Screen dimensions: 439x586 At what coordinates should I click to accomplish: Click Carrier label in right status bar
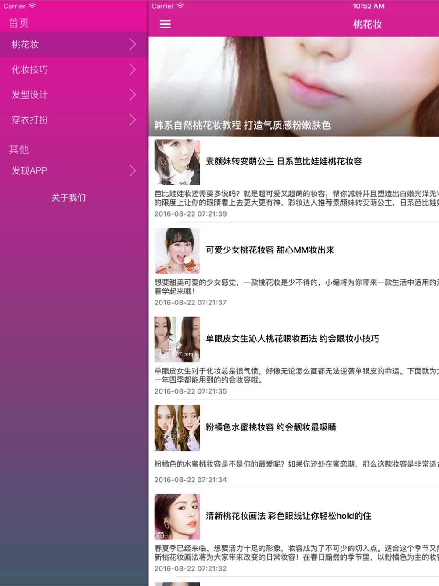(162, 6)
